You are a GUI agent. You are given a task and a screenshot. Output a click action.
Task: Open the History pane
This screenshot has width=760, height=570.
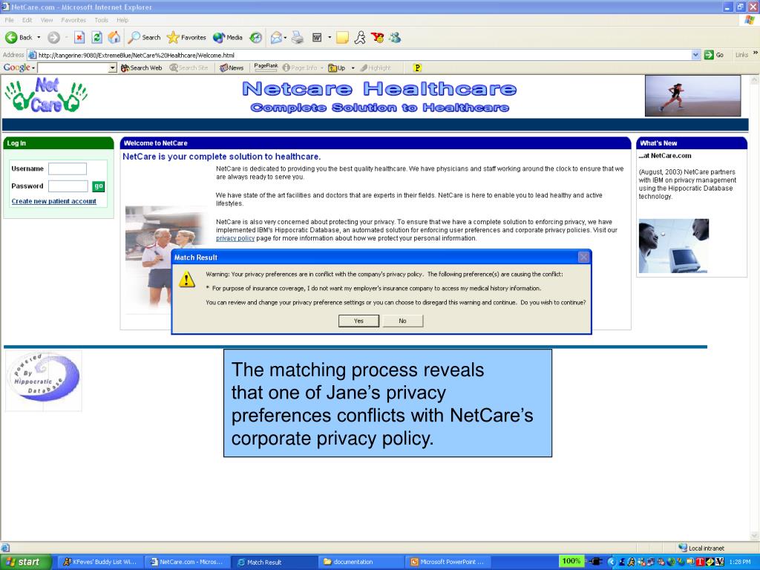coord(255,37)
